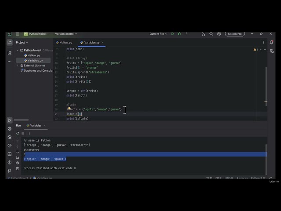Go to next highlighted problem arrow
Screen dimensions: 281x211
(x=265, y=50)
